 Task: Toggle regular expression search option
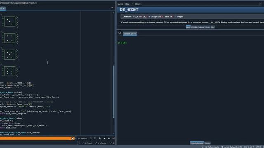pos(104,139)
